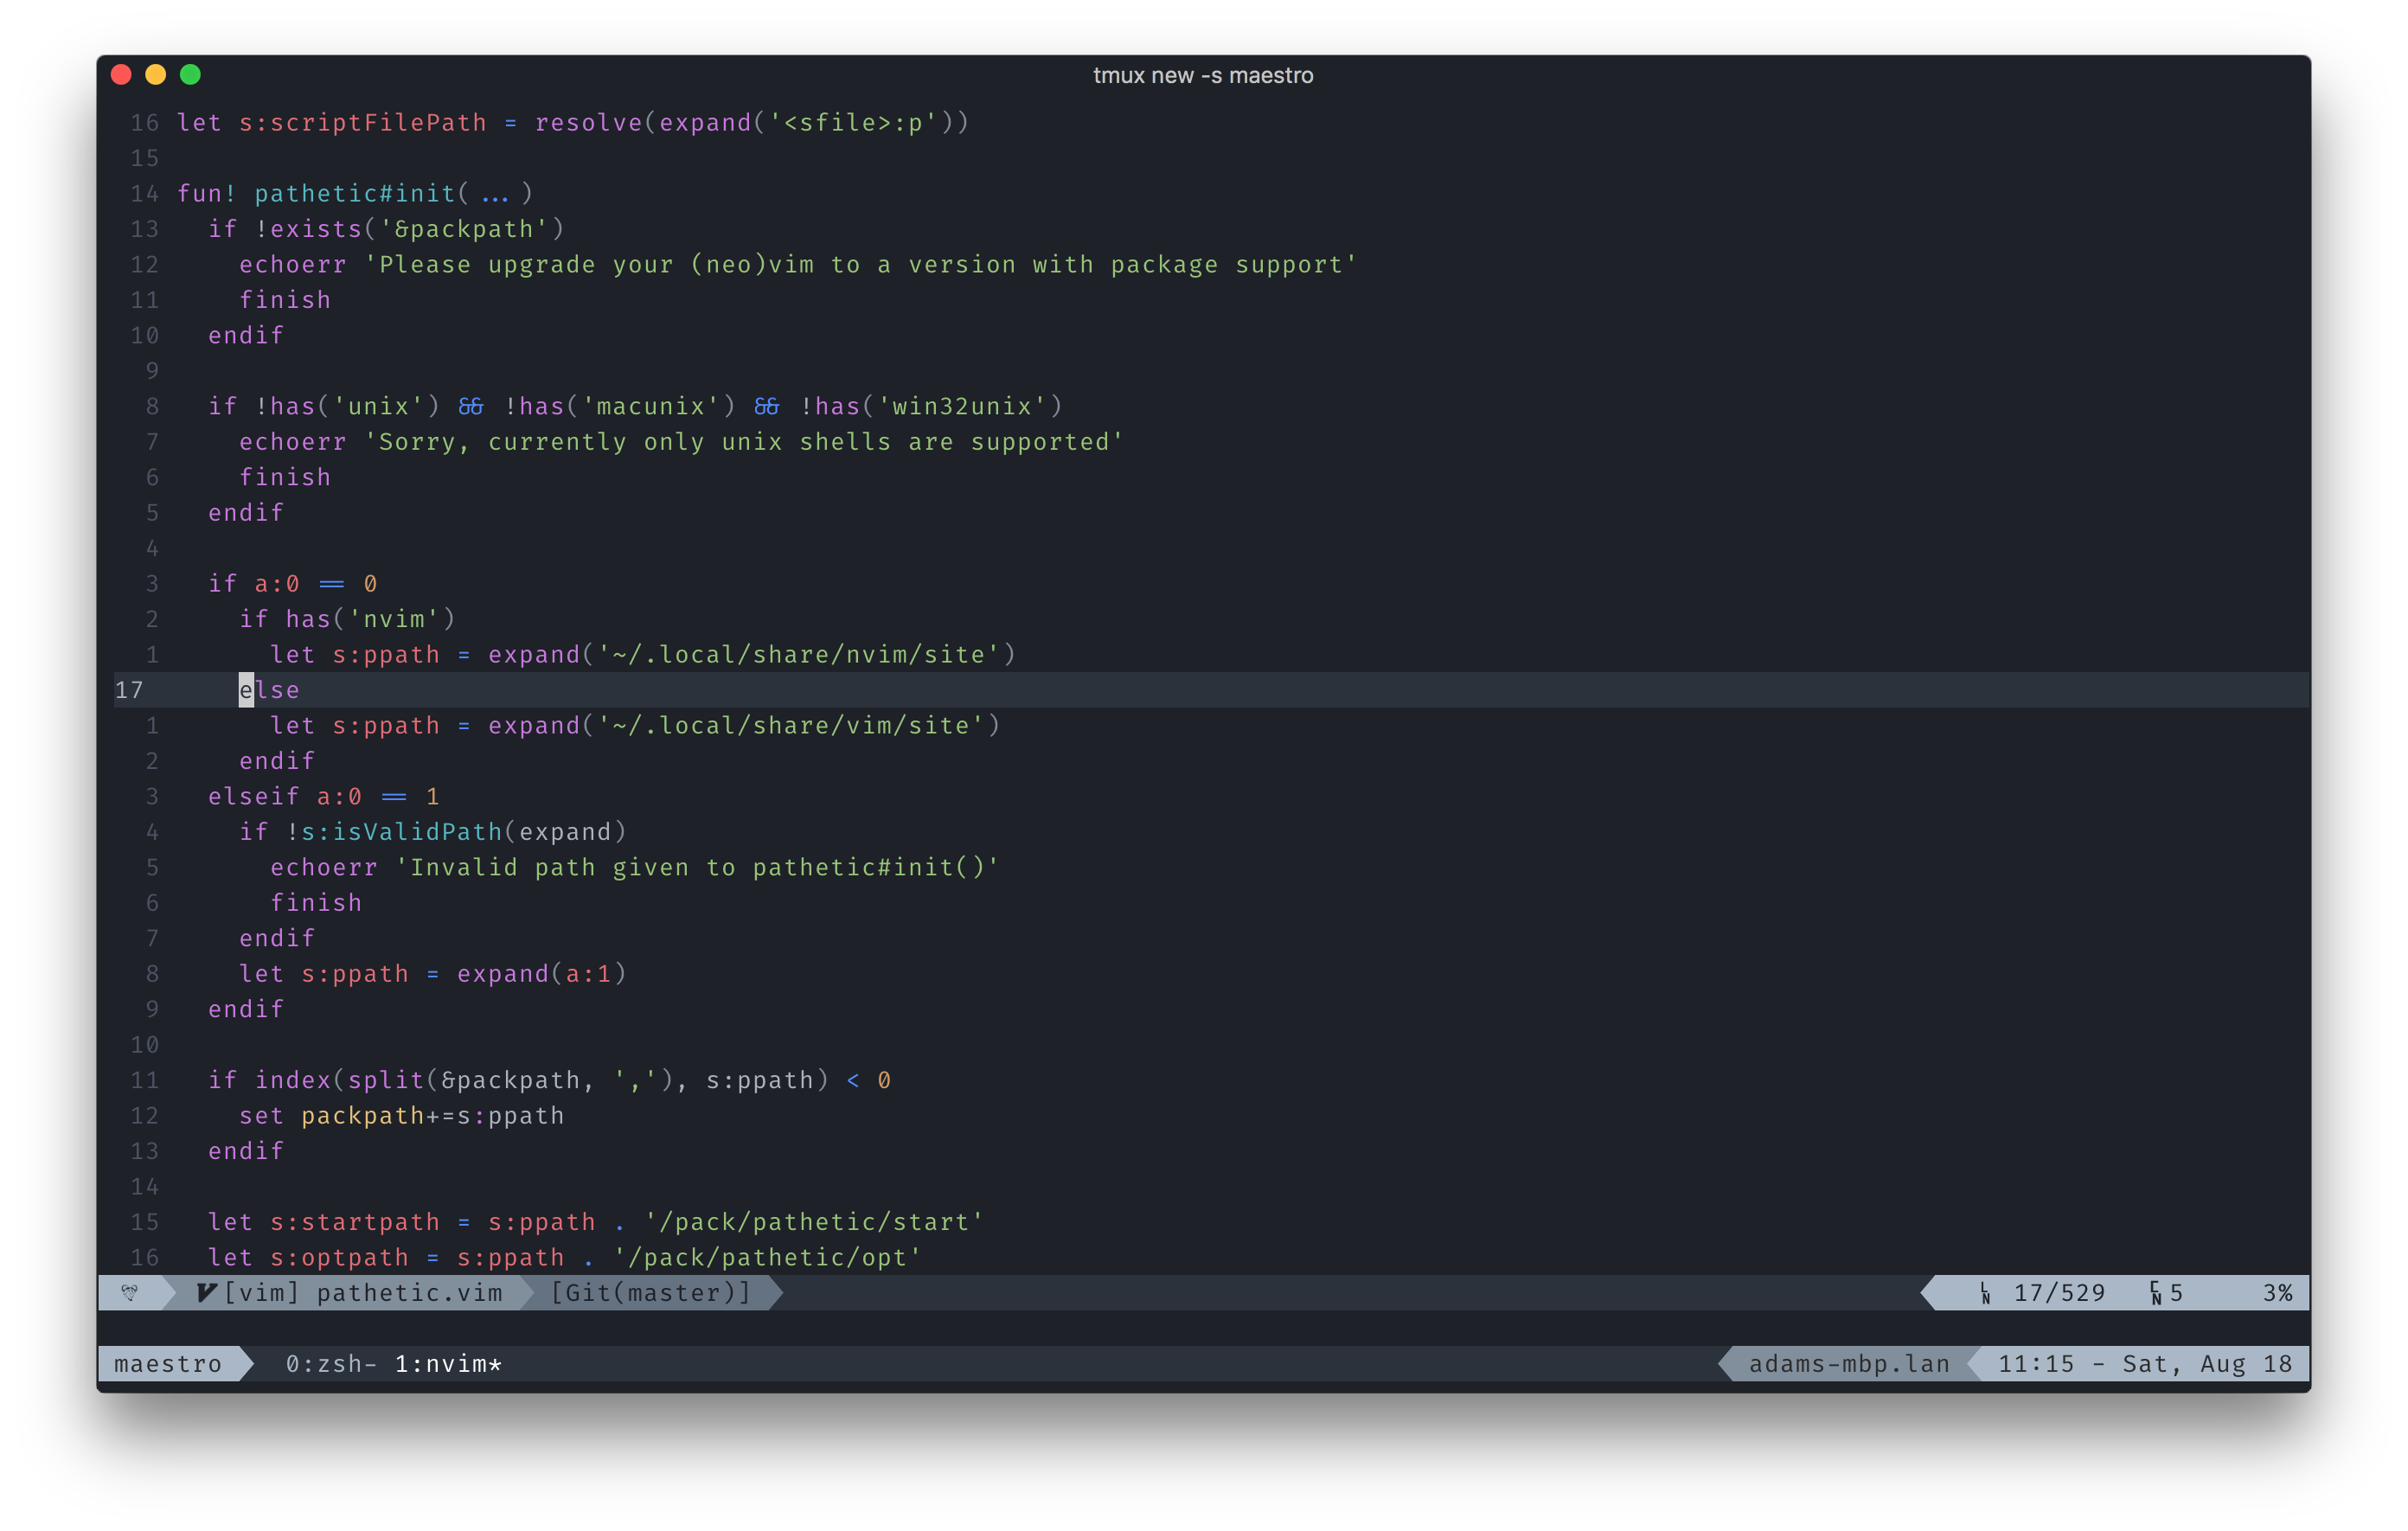This screenshot has width=2408, height=1531.
Task: Click the yellow minimize window button
Action: pos(156,75)
